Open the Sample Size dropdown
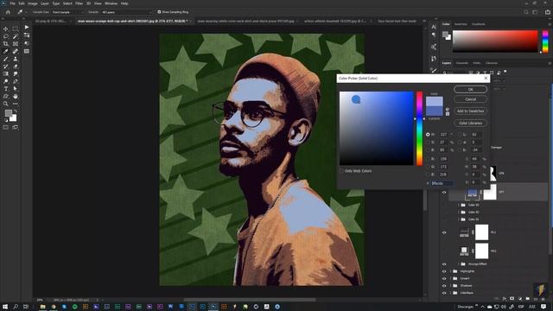Viewport: 553px width, 311px height. pos(68,12)
